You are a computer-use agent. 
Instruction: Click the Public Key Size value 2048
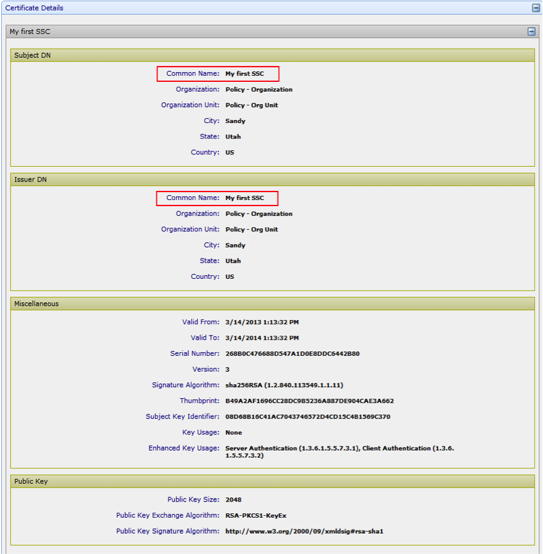point(233,500)
